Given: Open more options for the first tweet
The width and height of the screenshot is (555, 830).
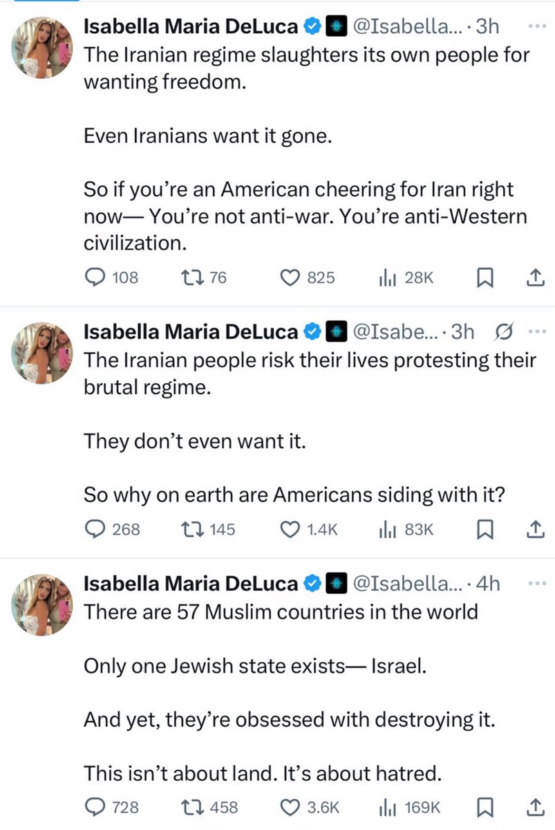Looking at the screenshot, I should click(536, 27).
